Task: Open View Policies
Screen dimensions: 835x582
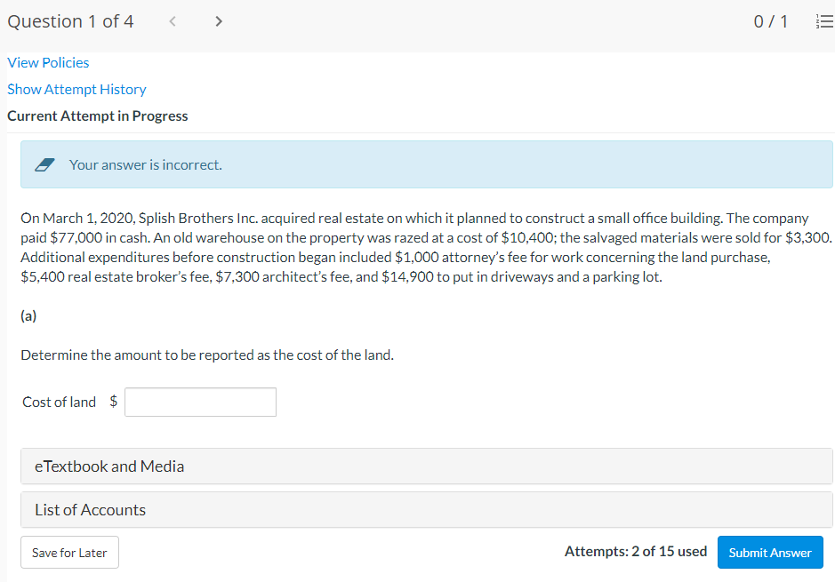Action: click(x=48, y=62)
